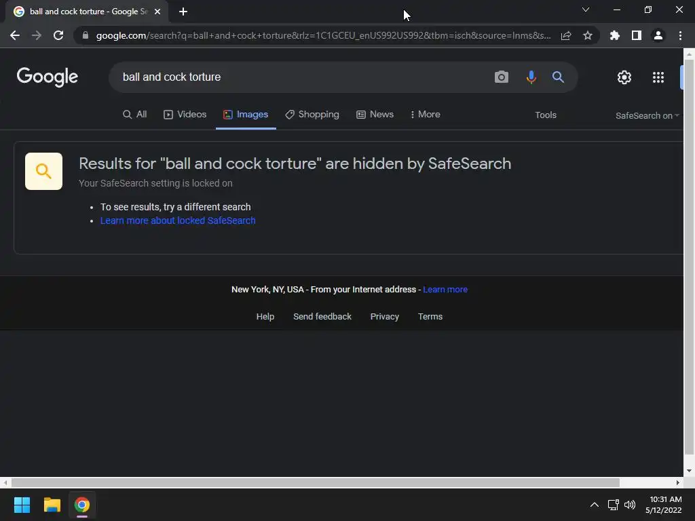Click the yellow search result icon
Viewport: 695px width, 521px height.
(x=43, y=171)
